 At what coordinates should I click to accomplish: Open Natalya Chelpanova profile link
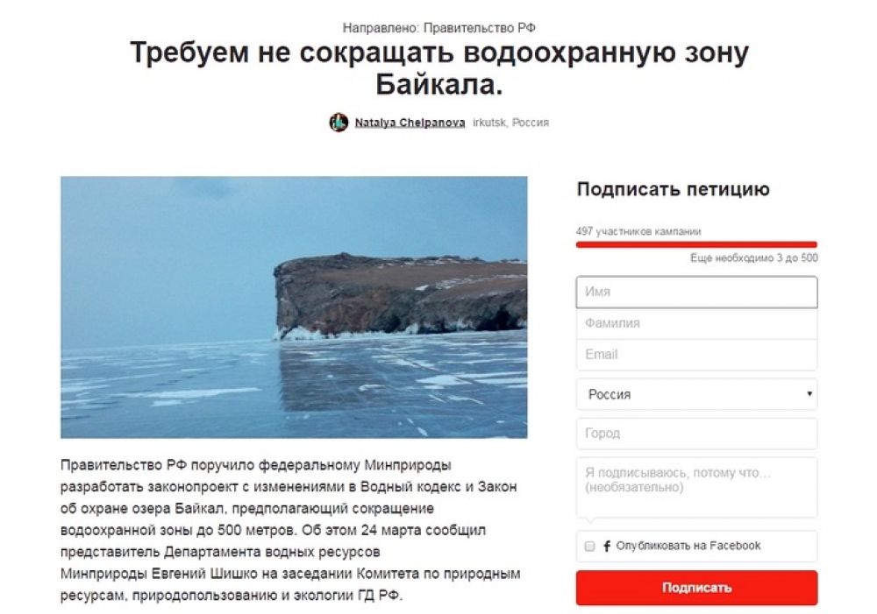pyautogui.click(x=410, y=123)
